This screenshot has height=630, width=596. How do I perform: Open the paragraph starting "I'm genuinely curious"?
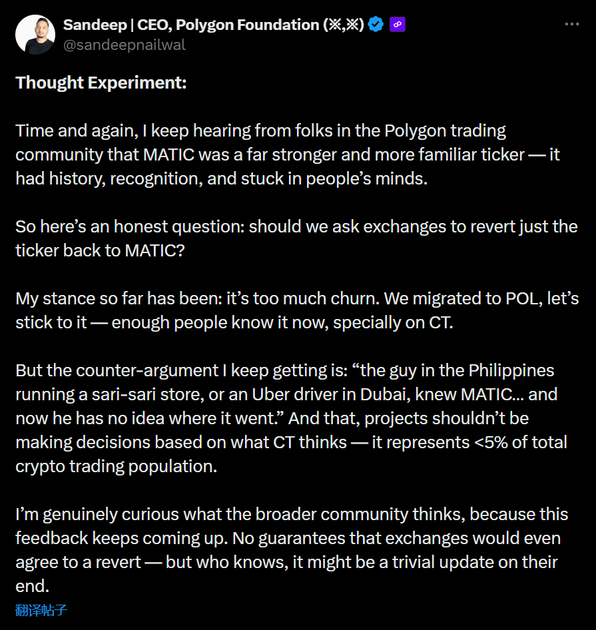click(292, 549)
